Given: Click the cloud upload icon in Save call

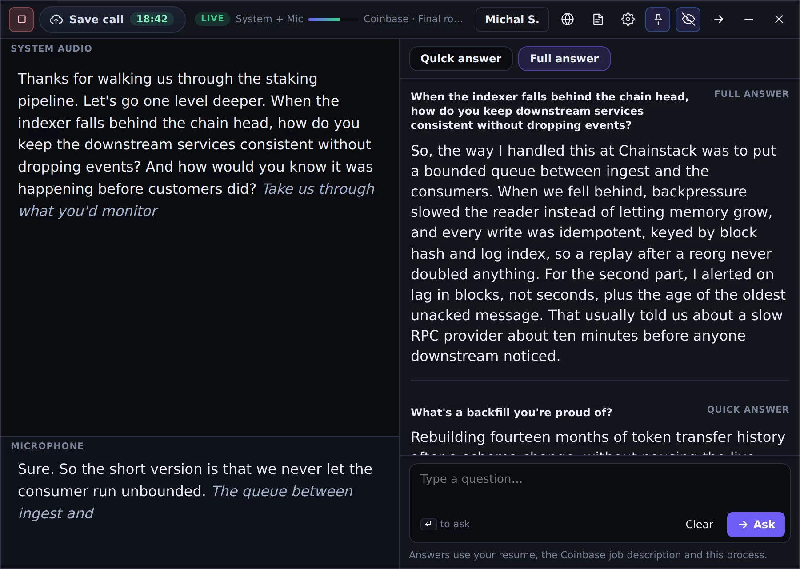Looking at the screenshot, I should coord(56,20).
